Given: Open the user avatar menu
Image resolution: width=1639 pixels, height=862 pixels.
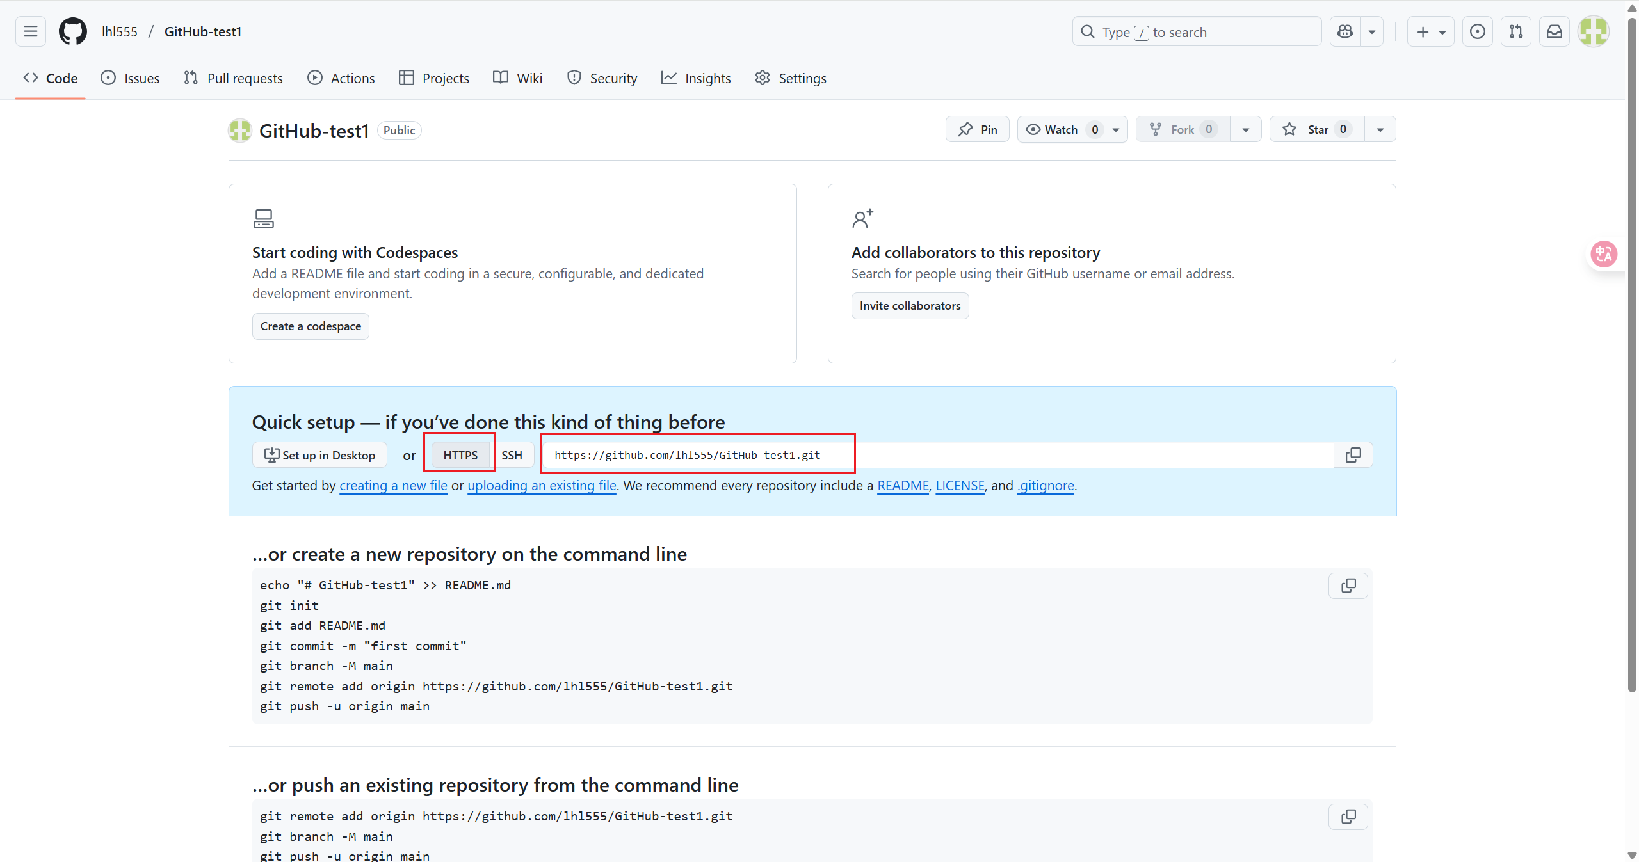Looking at the screenshot, I should pos(1594,31).
